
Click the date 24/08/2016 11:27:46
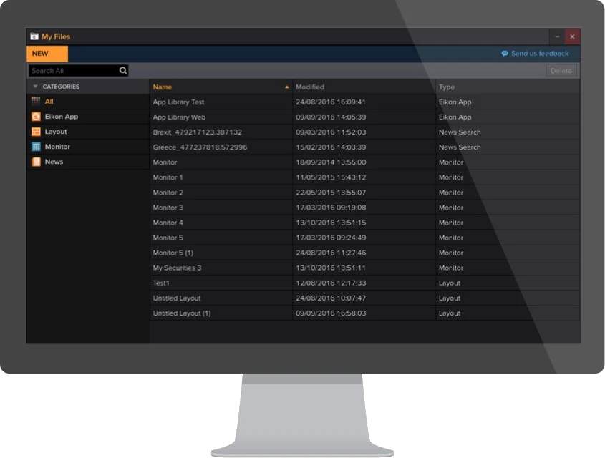point(331,253)
